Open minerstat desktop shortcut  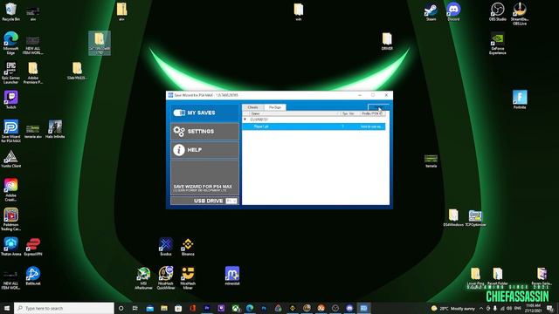tap(232, 276)
